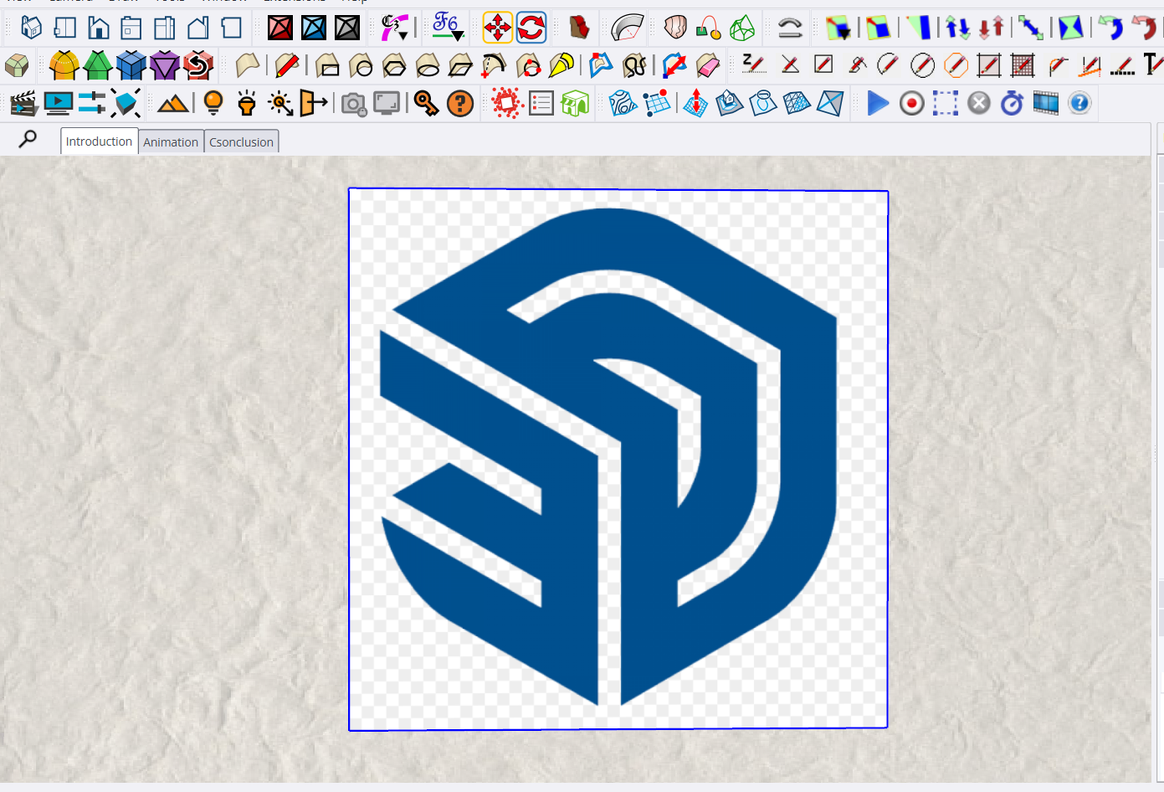Open the Extensions menu
Viewport: 1164px width, 792px height.
point(295,3)
